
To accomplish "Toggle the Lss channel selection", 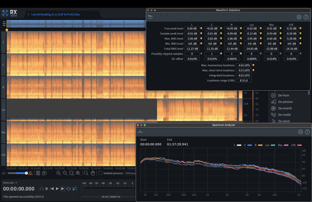I will tap(3, 110).
